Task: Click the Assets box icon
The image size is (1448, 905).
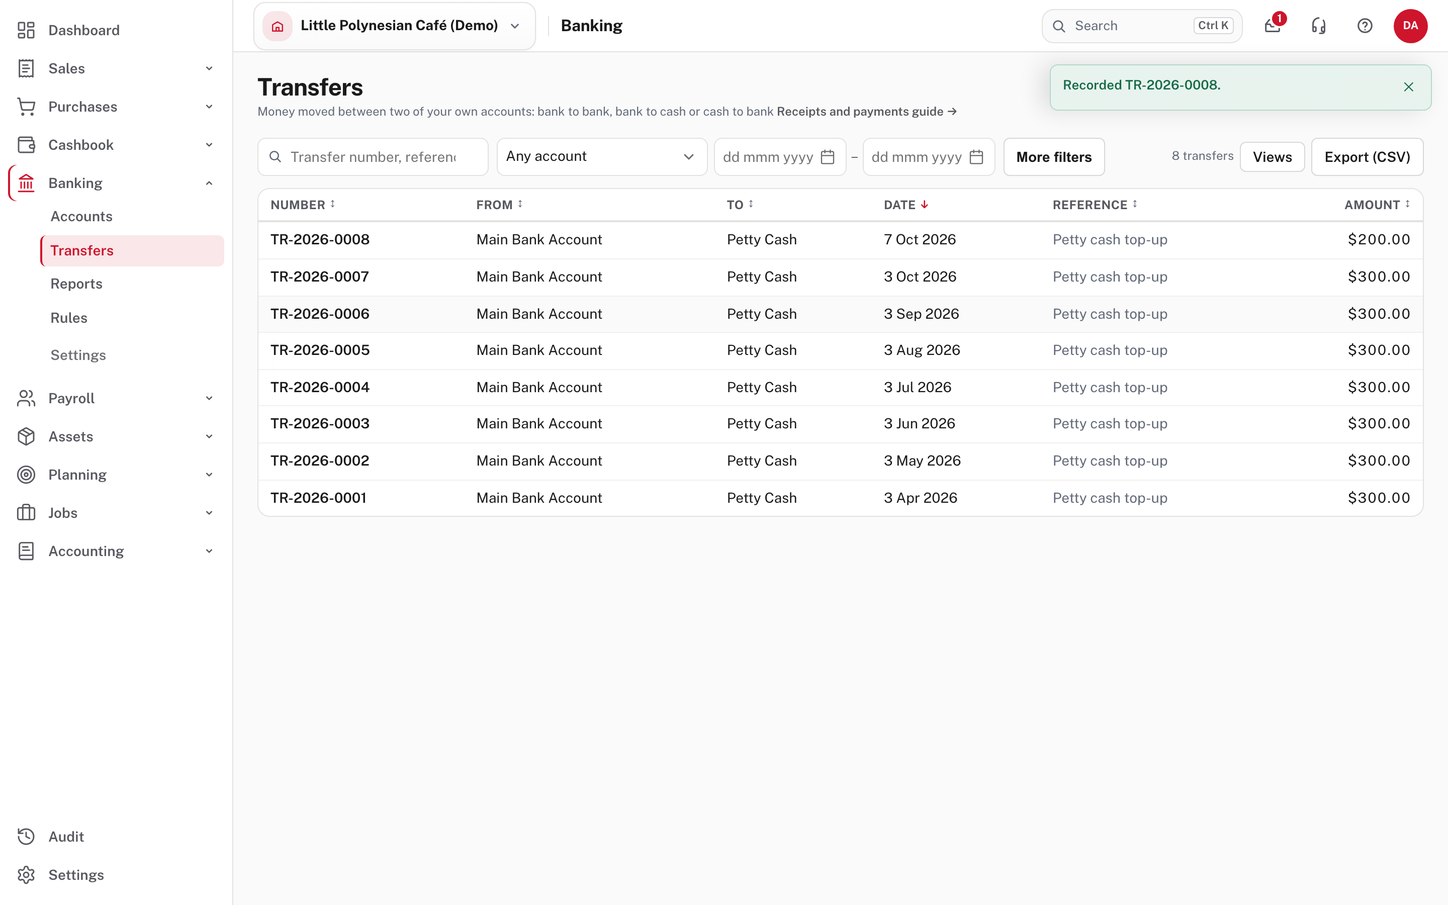Action: [26, 436]
